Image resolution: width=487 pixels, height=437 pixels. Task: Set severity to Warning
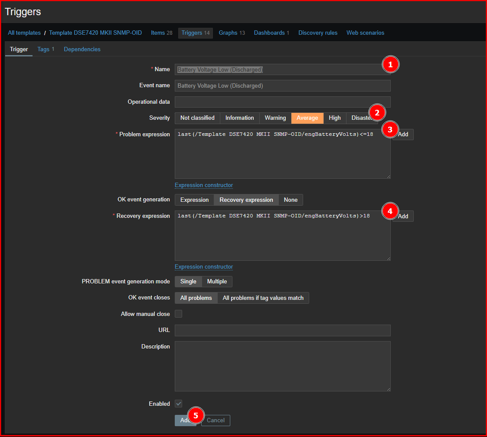275,118
